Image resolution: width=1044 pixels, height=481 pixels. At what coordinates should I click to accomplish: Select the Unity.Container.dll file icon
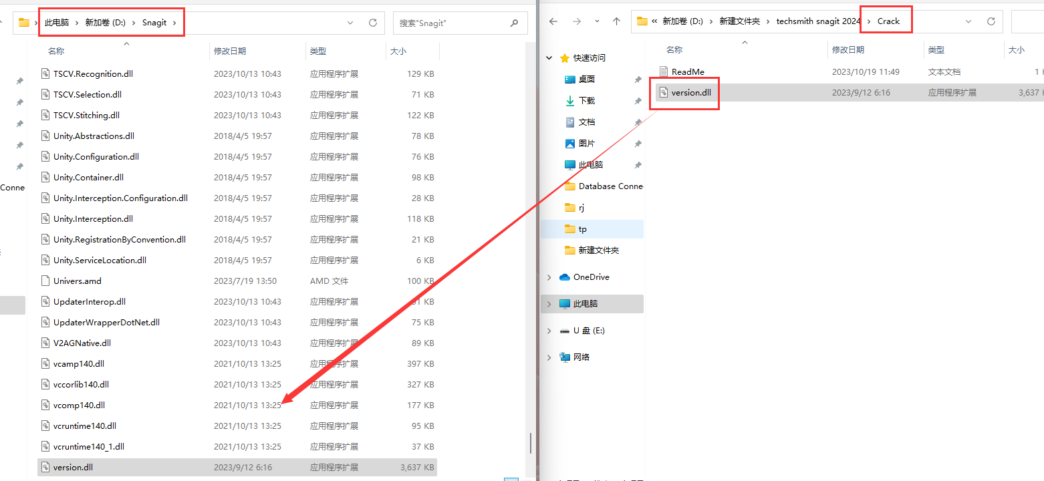45,177
